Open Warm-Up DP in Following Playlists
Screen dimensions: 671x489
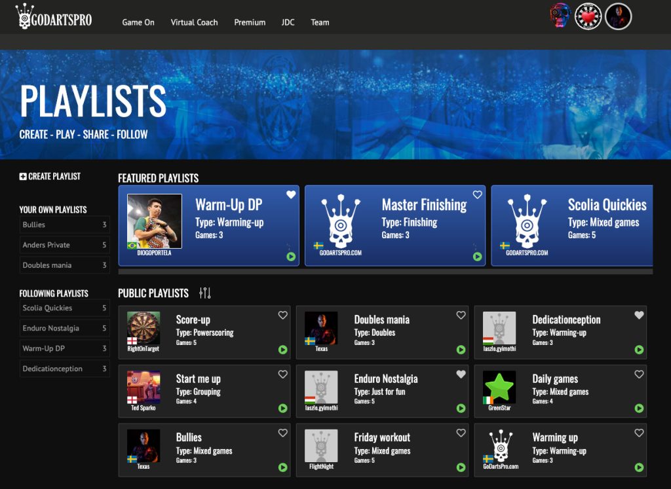[x=65, y=348]
